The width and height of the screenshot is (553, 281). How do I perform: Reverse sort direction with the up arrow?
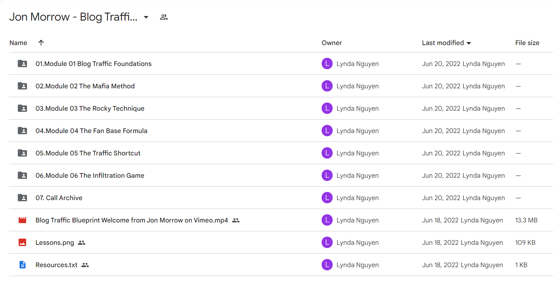click(x=41, y=43)
